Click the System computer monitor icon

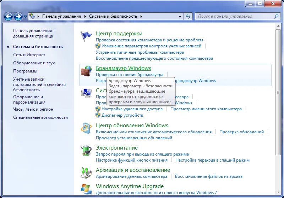point(86,94)
